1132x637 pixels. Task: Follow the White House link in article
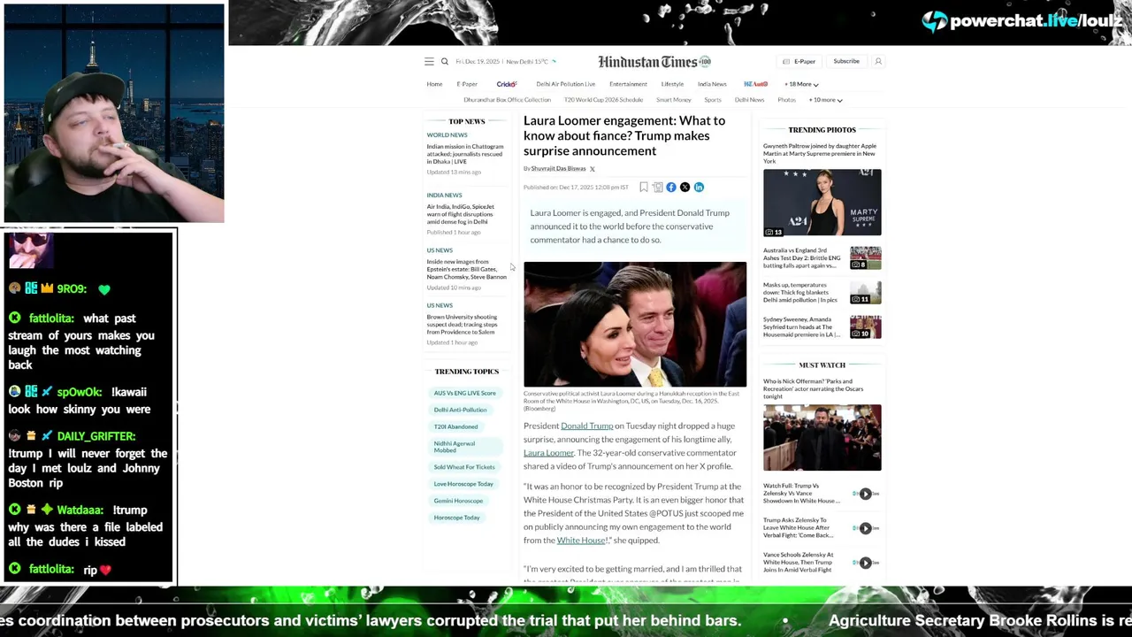click(x=581, y=541)
